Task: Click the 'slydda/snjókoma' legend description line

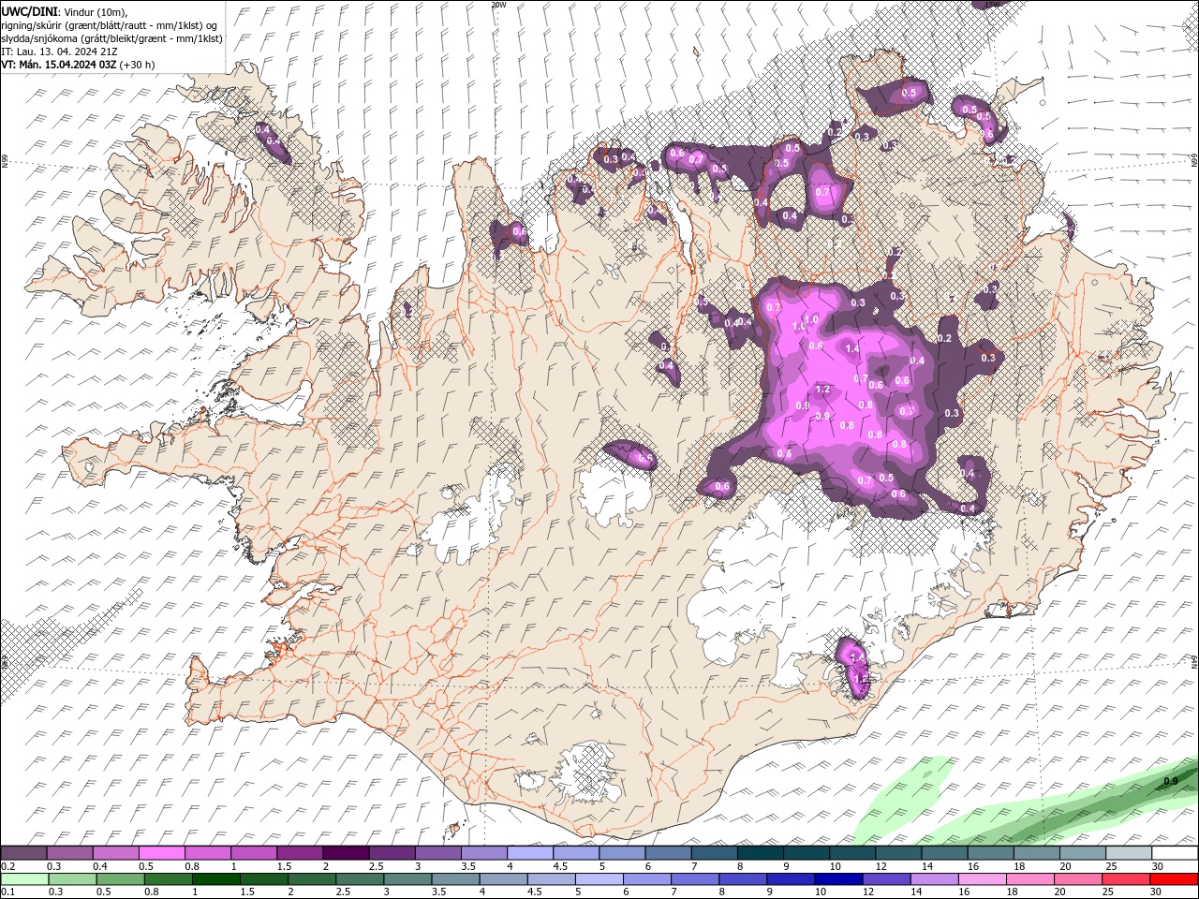Action: coord(111,38)
